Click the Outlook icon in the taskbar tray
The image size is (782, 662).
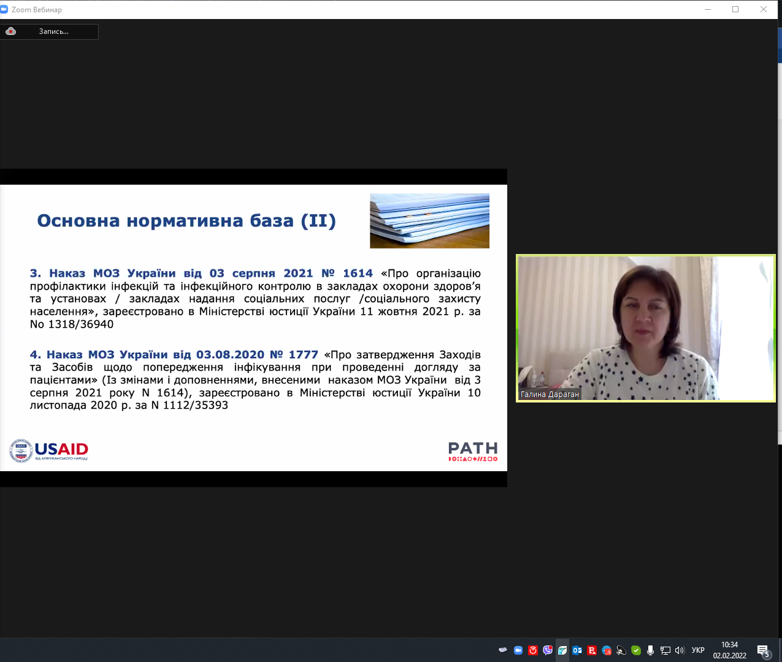577,650
